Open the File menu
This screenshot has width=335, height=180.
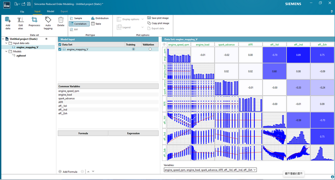point(22,12)
